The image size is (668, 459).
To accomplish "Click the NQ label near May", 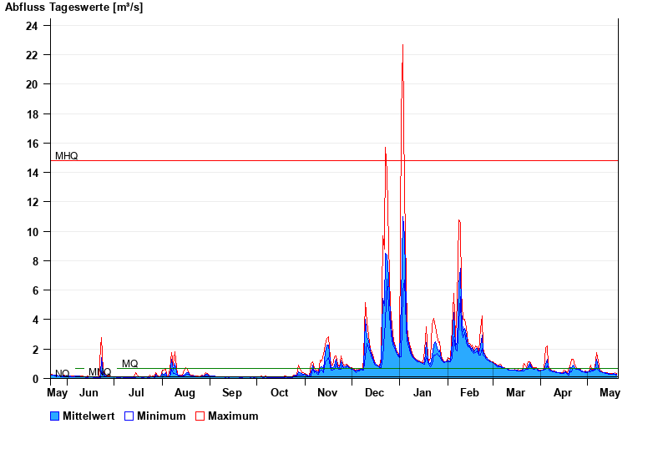I will (62, 373).
